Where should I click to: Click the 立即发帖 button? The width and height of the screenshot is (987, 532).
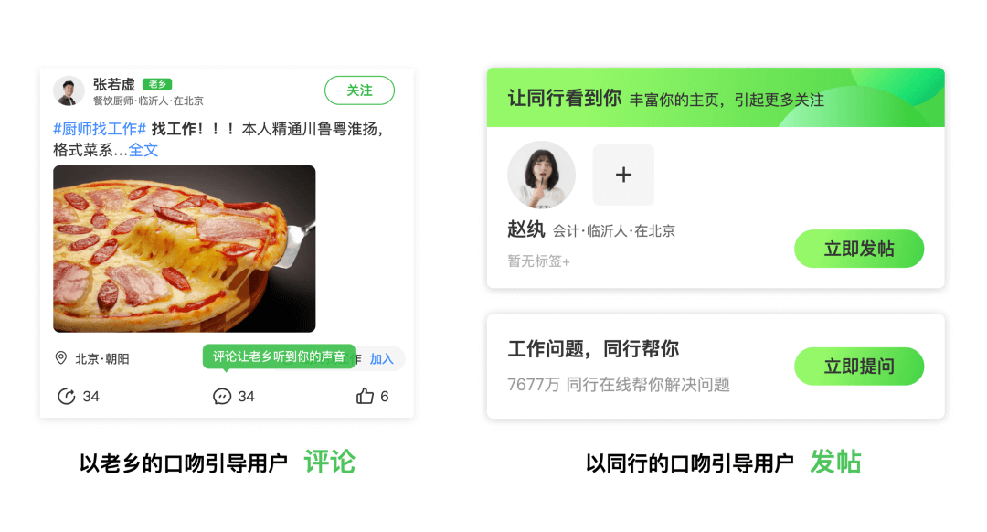point(859,249)
